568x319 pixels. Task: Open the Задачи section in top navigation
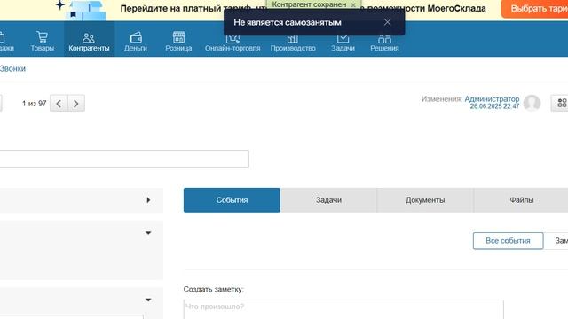pos(343,43)
